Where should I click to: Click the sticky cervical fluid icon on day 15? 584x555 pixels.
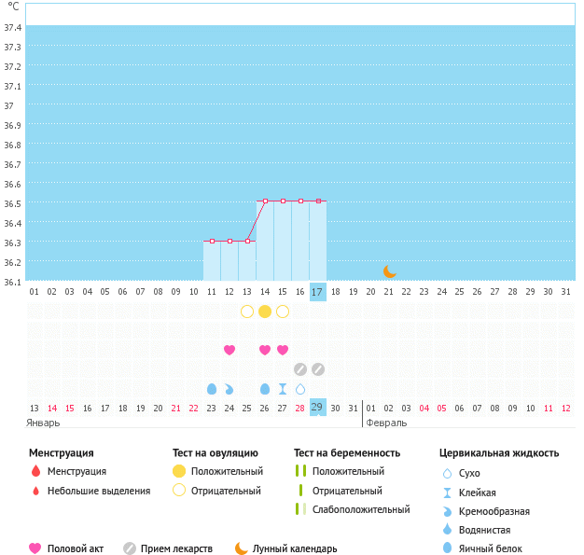point(283,388)
